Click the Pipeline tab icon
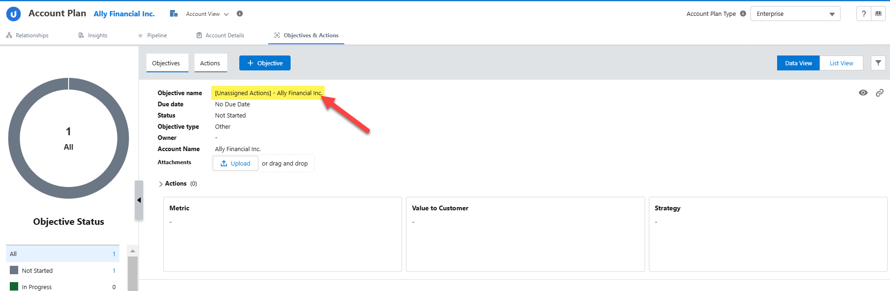890x291 pixels. click(x=140, y=35)
